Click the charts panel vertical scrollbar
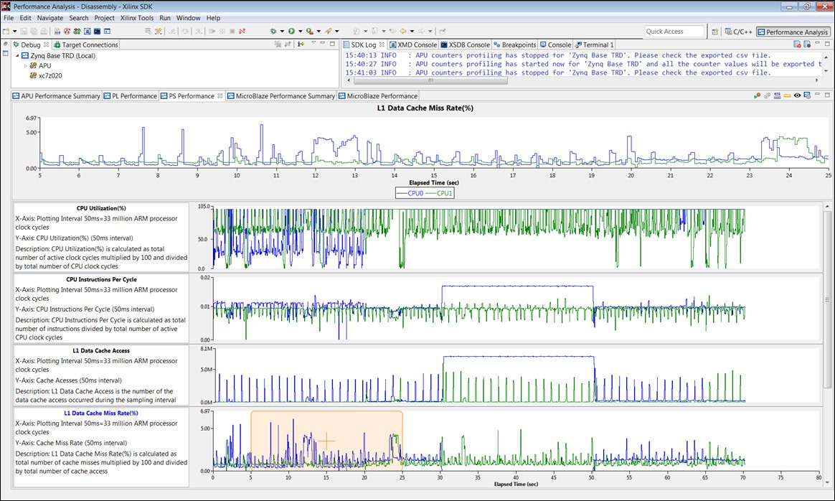The height and width of the screenshot is (501, 835). [826, 299]
